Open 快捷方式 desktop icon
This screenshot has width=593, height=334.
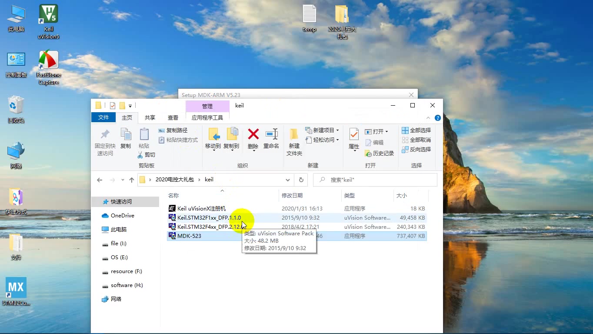pos(16,201)
